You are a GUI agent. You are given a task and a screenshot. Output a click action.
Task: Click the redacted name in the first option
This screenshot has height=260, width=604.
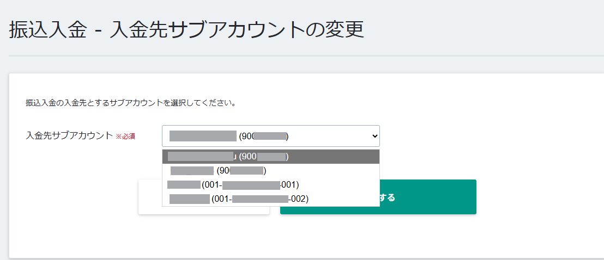pyautogui.click(x=200, y=157)
